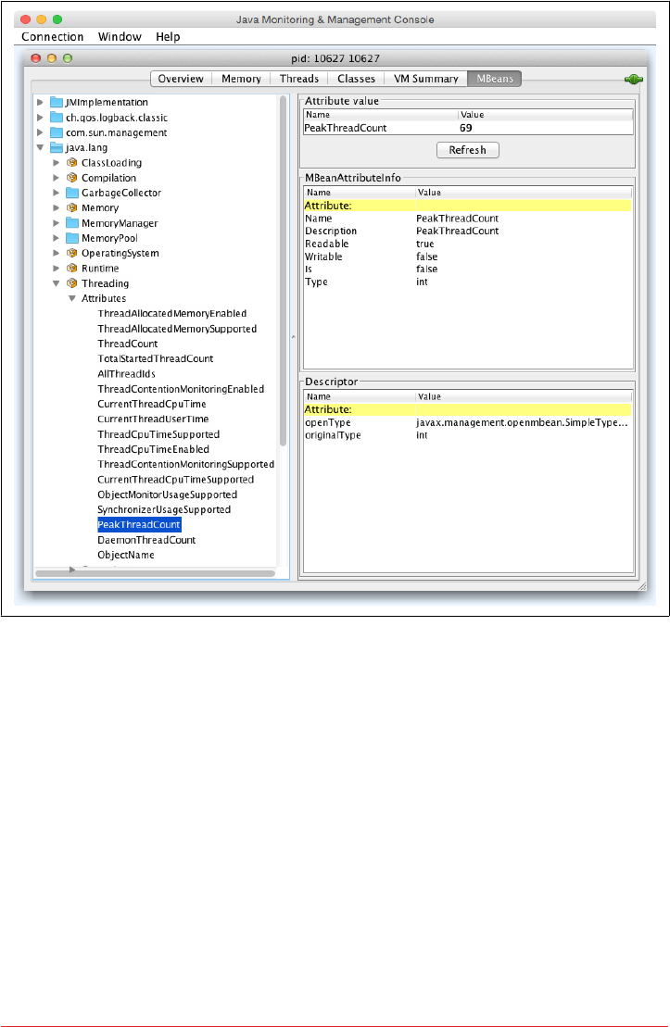Select the CurrentThreadCpuTime attribute
Image resolution: width=670 pixels, height=1027 pixels.
151,404
